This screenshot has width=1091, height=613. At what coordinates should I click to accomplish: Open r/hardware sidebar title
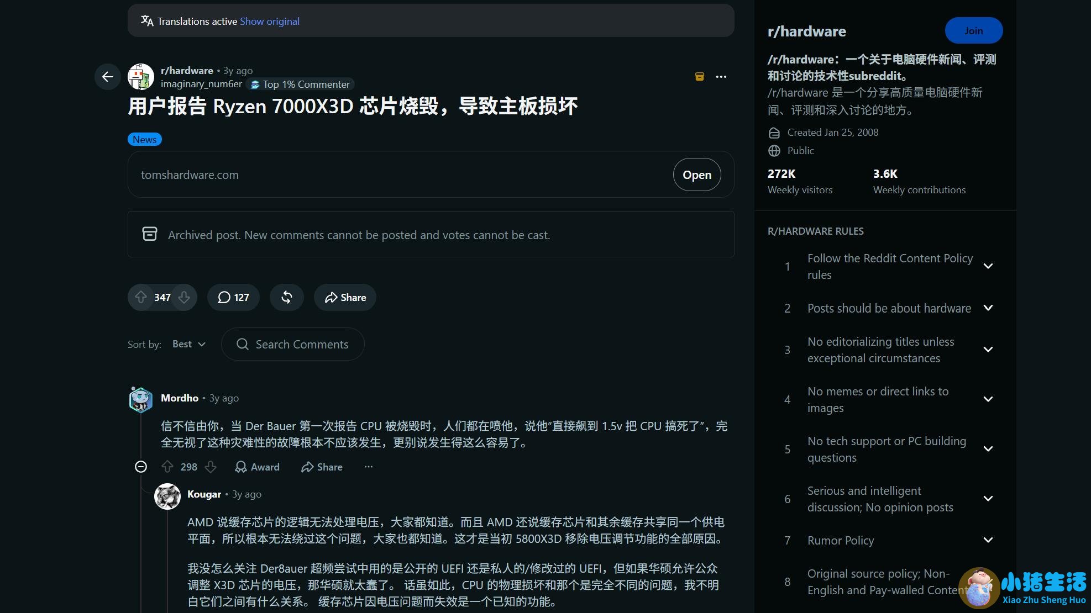pyautogui.click(x=806, y=31)
